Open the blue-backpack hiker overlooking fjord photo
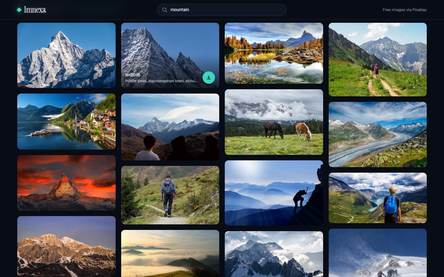The width and height of the screenshot is (444, 277). pos(378,198)
